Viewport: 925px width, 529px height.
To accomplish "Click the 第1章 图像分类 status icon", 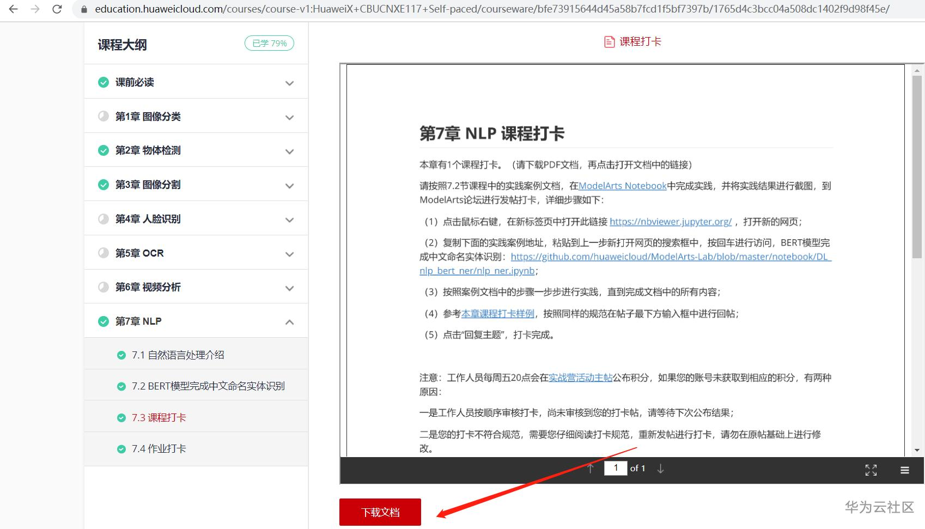I will tap(104, 116).
